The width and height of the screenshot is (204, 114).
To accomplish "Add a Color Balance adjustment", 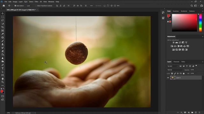I will [175, 46].
